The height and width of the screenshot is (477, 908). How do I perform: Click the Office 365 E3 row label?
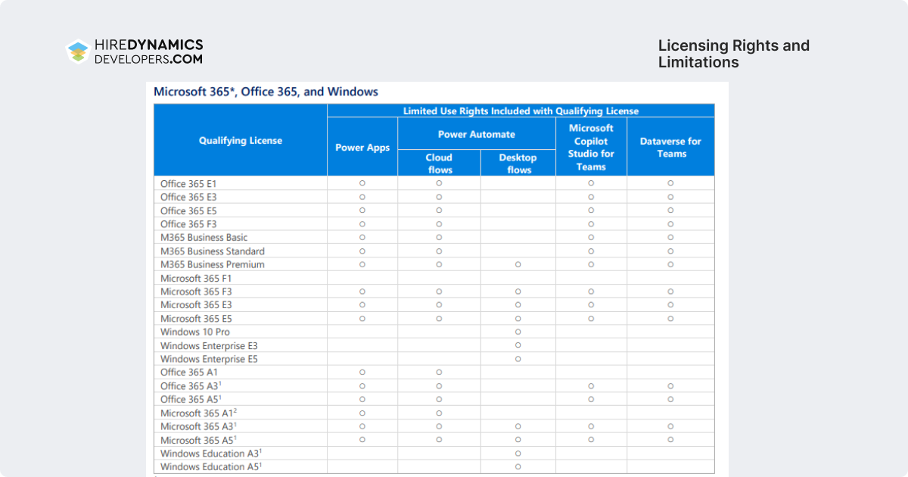click(188, 197)
